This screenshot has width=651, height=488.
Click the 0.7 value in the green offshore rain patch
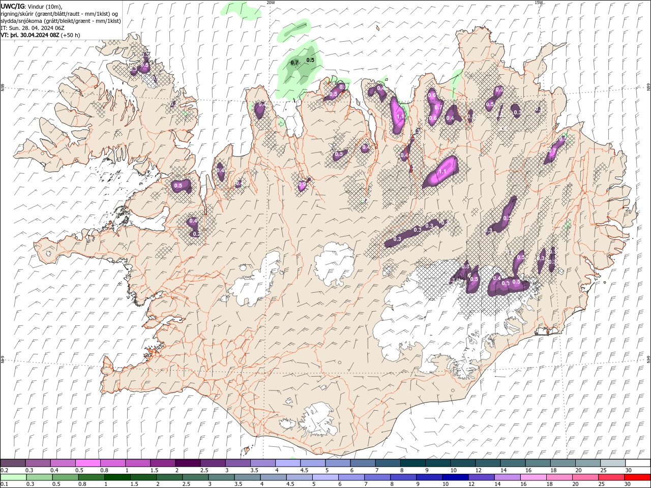coord(294,63)
